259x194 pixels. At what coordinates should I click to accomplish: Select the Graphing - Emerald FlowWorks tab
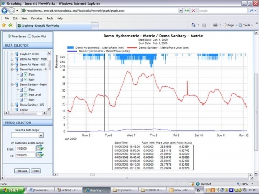(54, 26)
